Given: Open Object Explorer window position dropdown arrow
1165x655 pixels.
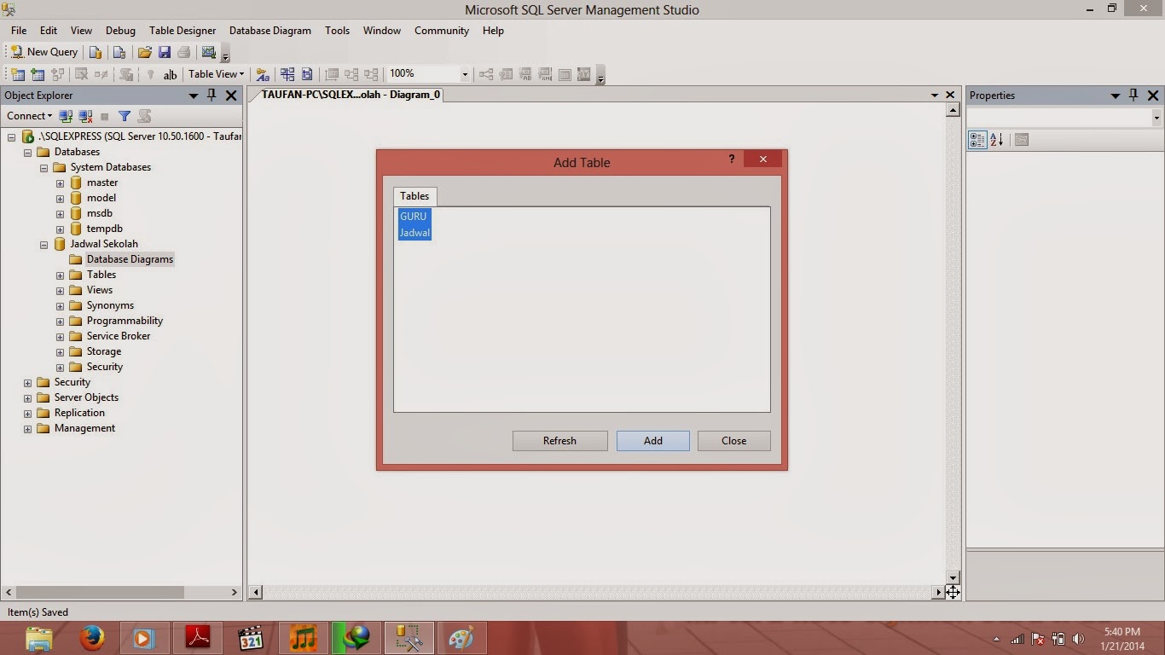Looking at the screenshot, I should coord(194,96).
